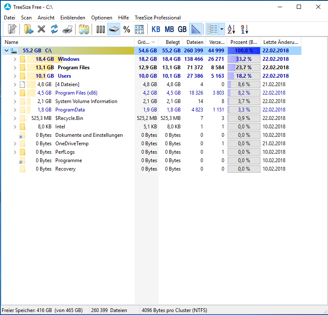
Task: Expand Program Files (x86) folder
Action: coord(15,93)
